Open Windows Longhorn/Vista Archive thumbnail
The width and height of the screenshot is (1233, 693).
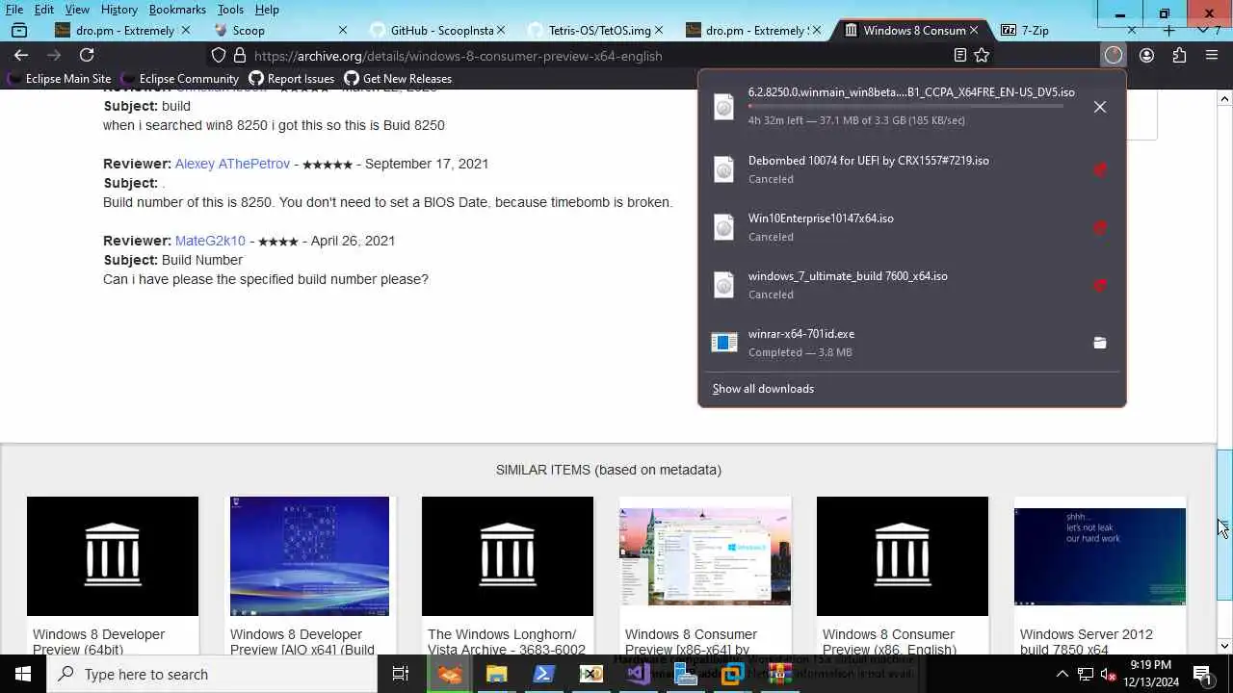pos(508,556)
